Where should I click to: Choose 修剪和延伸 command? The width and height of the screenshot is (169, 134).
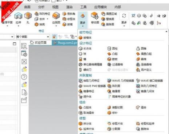(x=145, y=123)
